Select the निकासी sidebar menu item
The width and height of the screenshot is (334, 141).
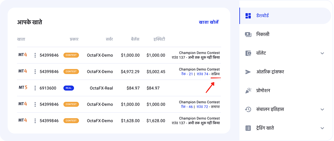click(x=285, y=34)
